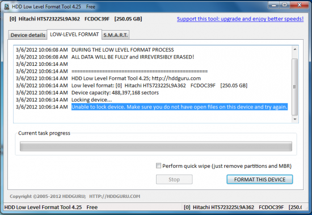The width and height of the screenshot is (312, 215).
Task: Click the Current task progress bar
Action: tap(156, 146)
